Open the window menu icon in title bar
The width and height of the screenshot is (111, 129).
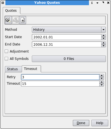click(3, 3)
